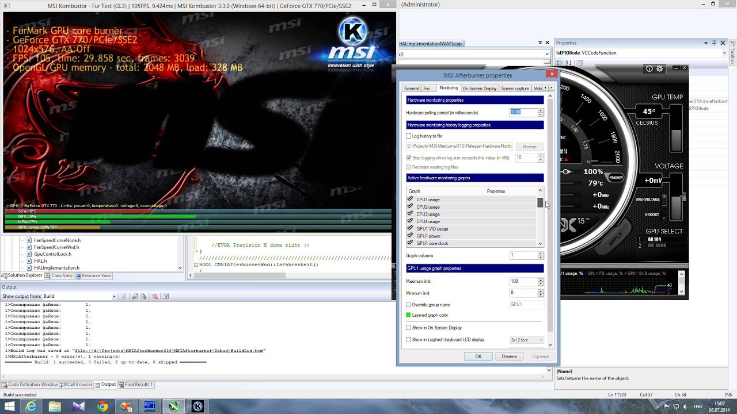Screen dimensions: 737x414
Task: Open HALImplementation.h in Solution Explorer
Action: [x=56, y=268]
